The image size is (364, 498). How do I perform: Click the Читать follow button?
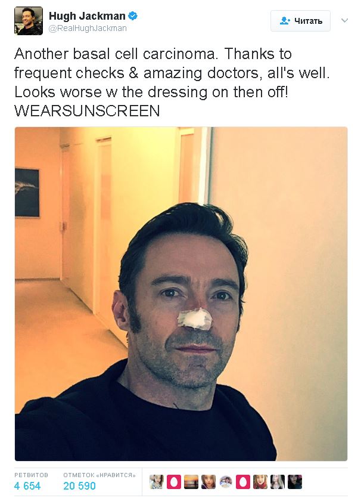[300, 21]
